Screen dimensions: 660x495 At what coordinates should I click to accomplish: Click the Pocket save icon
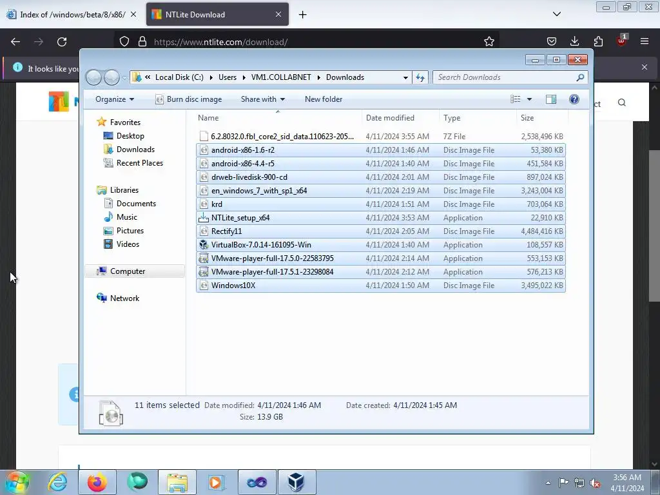(x=552, y=41)
